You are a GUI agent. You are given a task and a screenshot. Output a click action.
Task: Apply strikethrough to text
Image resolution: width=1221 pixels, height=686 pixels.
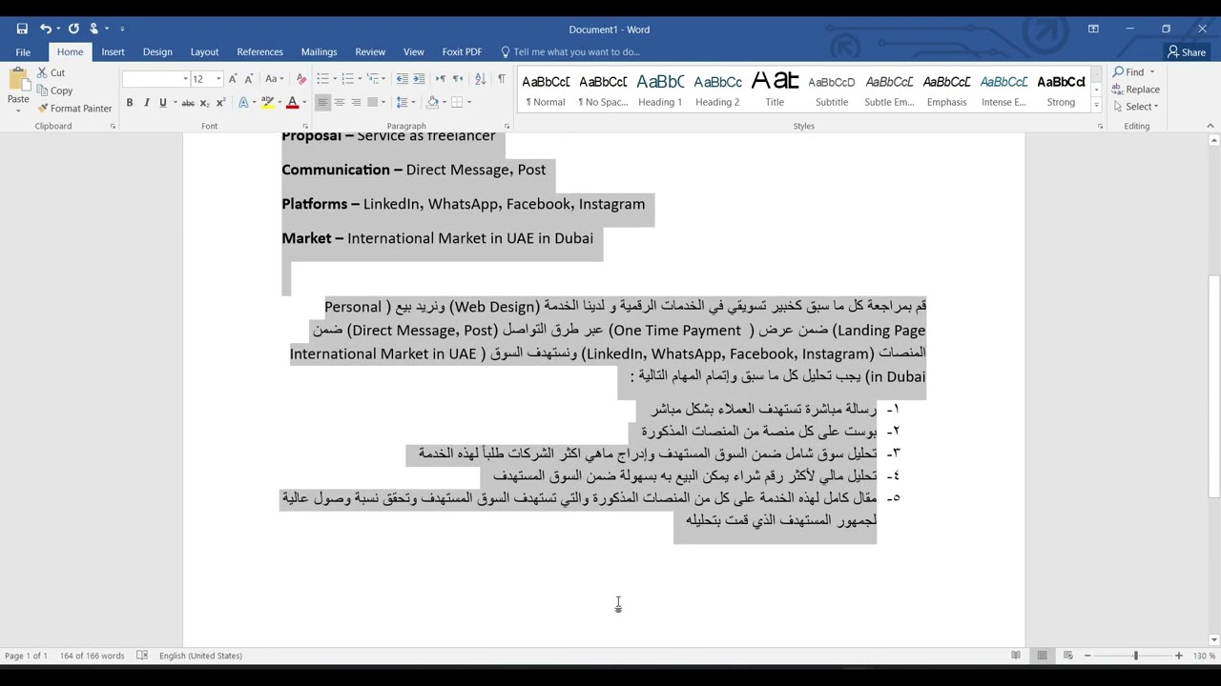188,103
